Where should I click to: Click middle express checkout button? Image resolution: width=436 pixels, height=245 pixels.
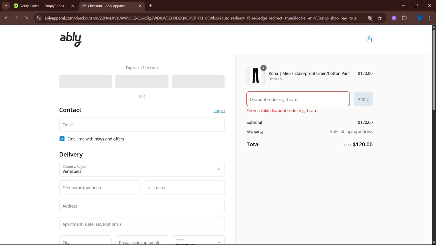click(142, 81)
